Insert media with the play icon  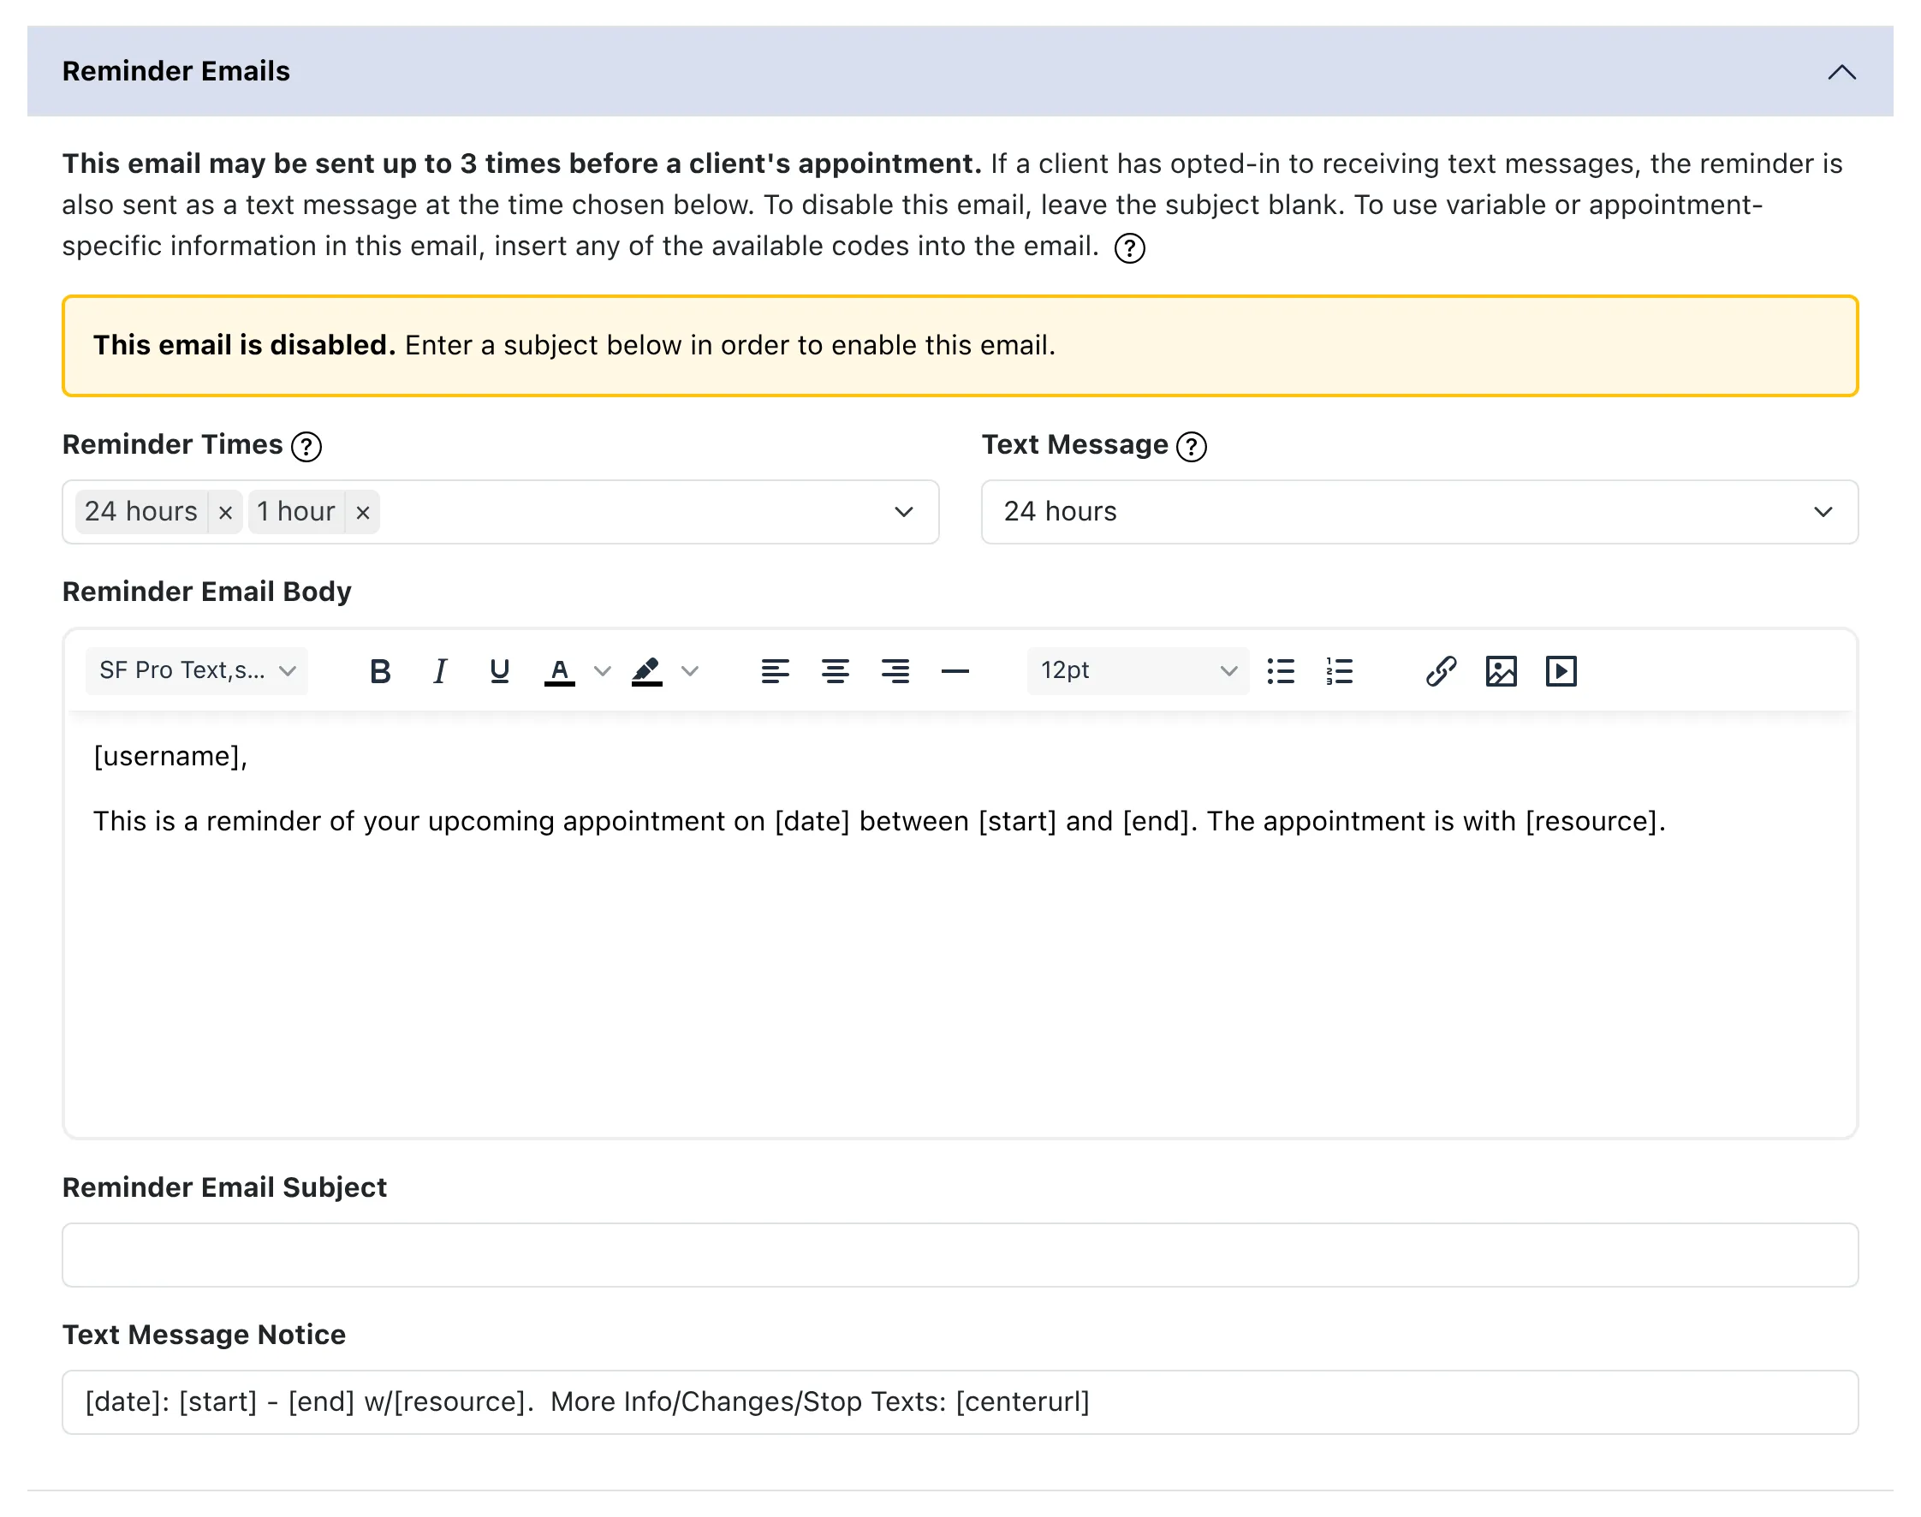1561,671
